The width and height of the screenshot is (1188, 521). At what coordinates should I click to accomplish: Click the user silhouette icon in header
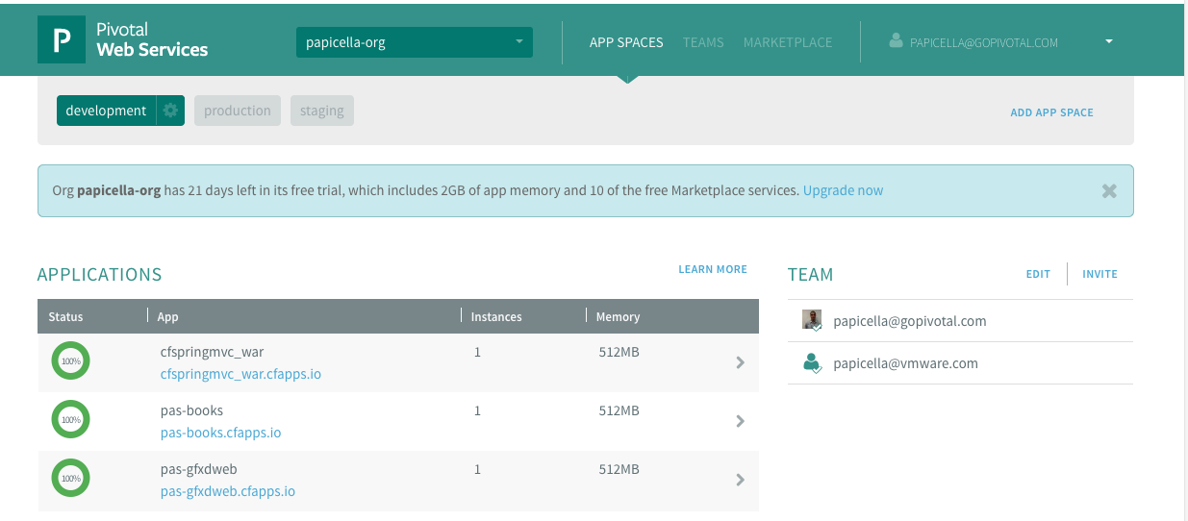(x=897, y=41)
